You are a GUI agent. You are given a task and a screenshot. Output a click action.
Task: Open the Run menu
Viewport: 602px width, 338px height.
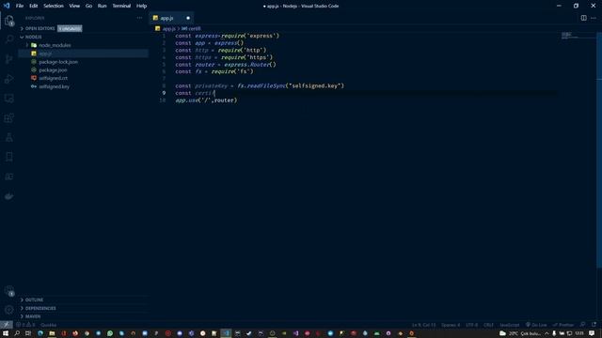click(x=102, y=6)
